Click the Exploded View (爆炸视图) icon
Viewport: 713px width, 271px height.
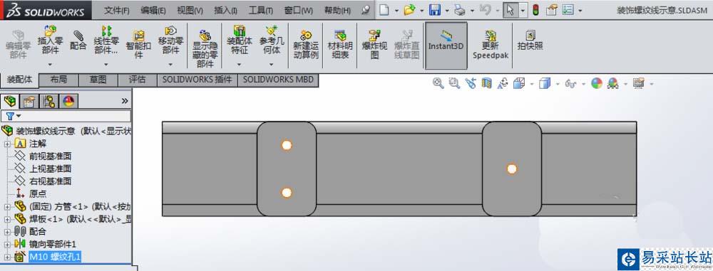(375, 36)
